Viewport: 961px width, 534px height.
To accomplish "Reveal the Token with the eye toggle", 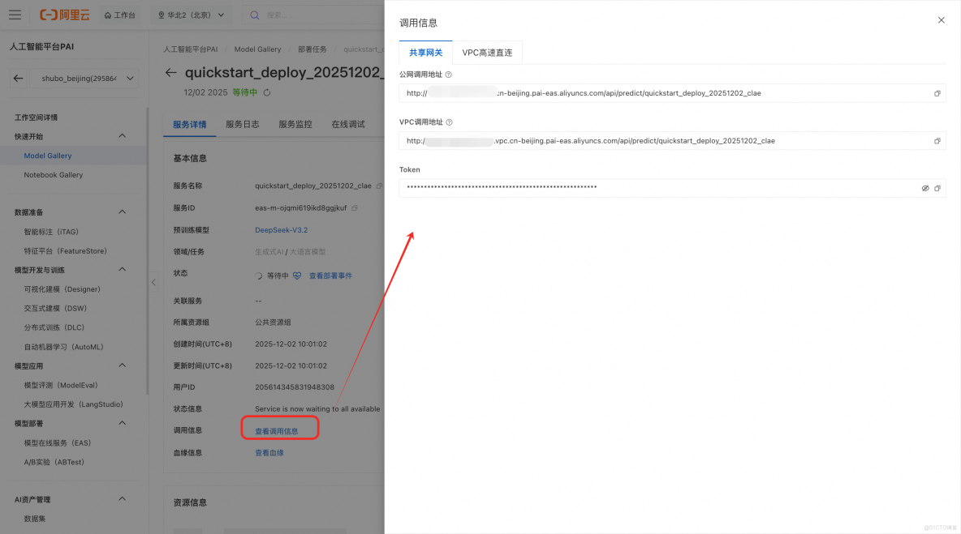I will [925, 187].
